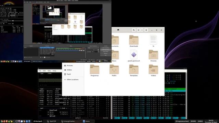Open the Downloads folder in Files
Image resolution: width=219 pixels, height=123 pixels.
(x=134, y=41)
